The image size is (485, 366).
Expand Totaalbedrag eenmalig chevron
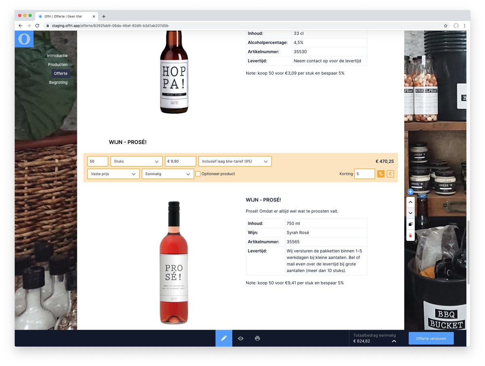394,341
